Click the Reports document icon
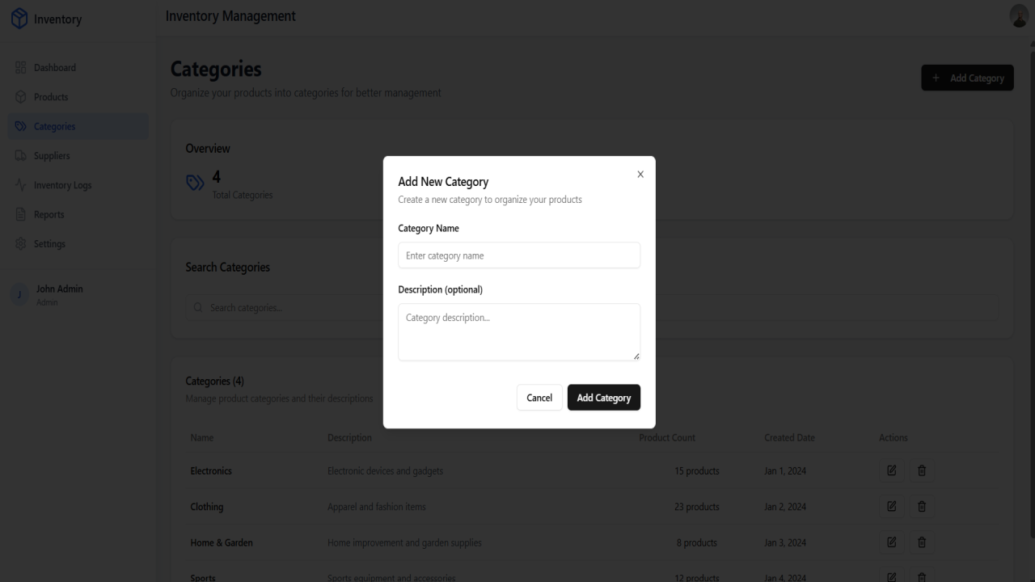Screen dimensions: 1035x582 pyautogui.click(x=21, y=214)
